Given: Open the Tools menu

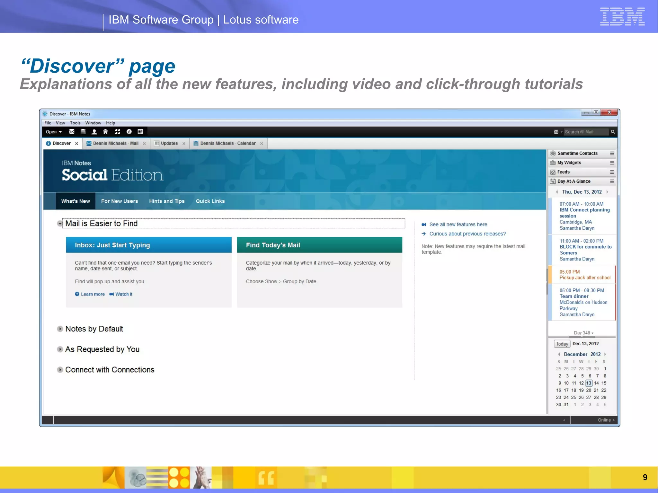Looking at the screenshot, I should pos(75,123).
